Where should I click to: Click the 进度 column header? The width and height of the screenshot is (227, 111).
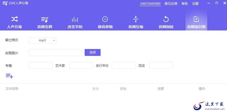(x=161, y=89)
